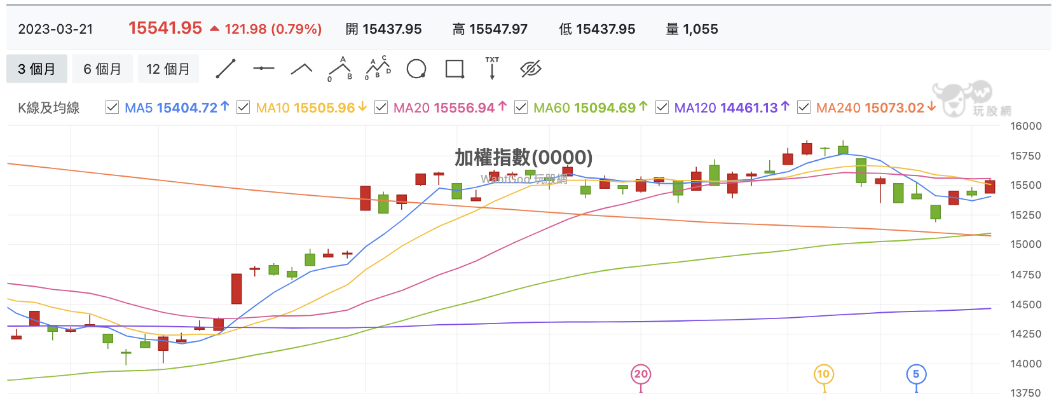Uncheck the MA20 moving average checkbox
Screen dimensions: 1054x403
(381, 107)
